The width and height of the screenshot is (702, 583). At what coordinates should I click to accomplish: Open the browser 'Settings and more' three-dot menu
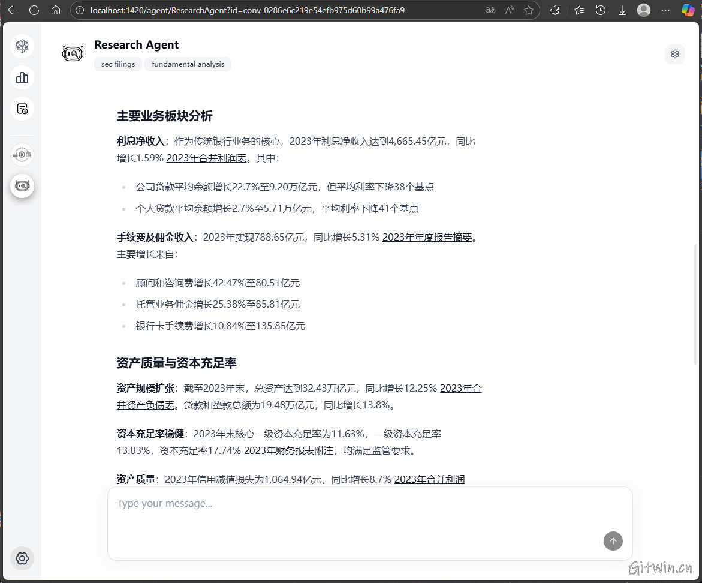pyautogui.click(x=665, y=10)
